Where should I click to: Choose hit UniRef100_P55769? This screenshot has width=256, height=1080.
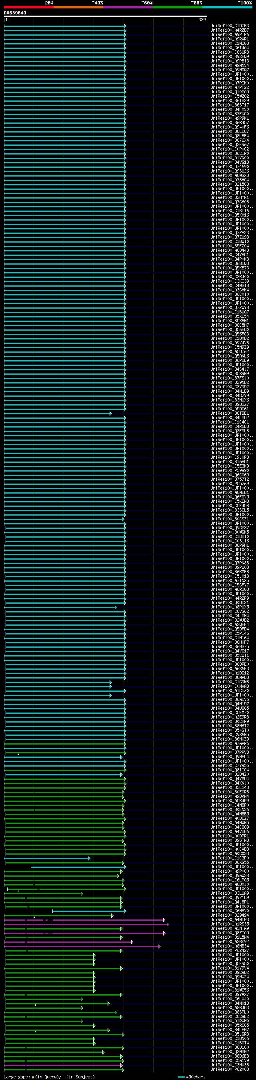[x=230, y=484]
